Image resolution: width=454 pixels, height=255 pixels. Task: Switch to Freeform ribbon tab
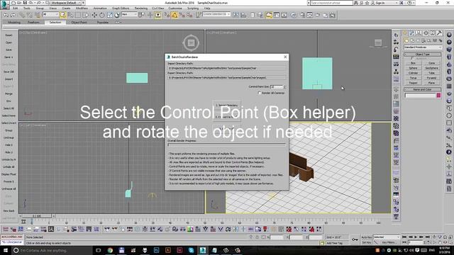tap(33, 22)
